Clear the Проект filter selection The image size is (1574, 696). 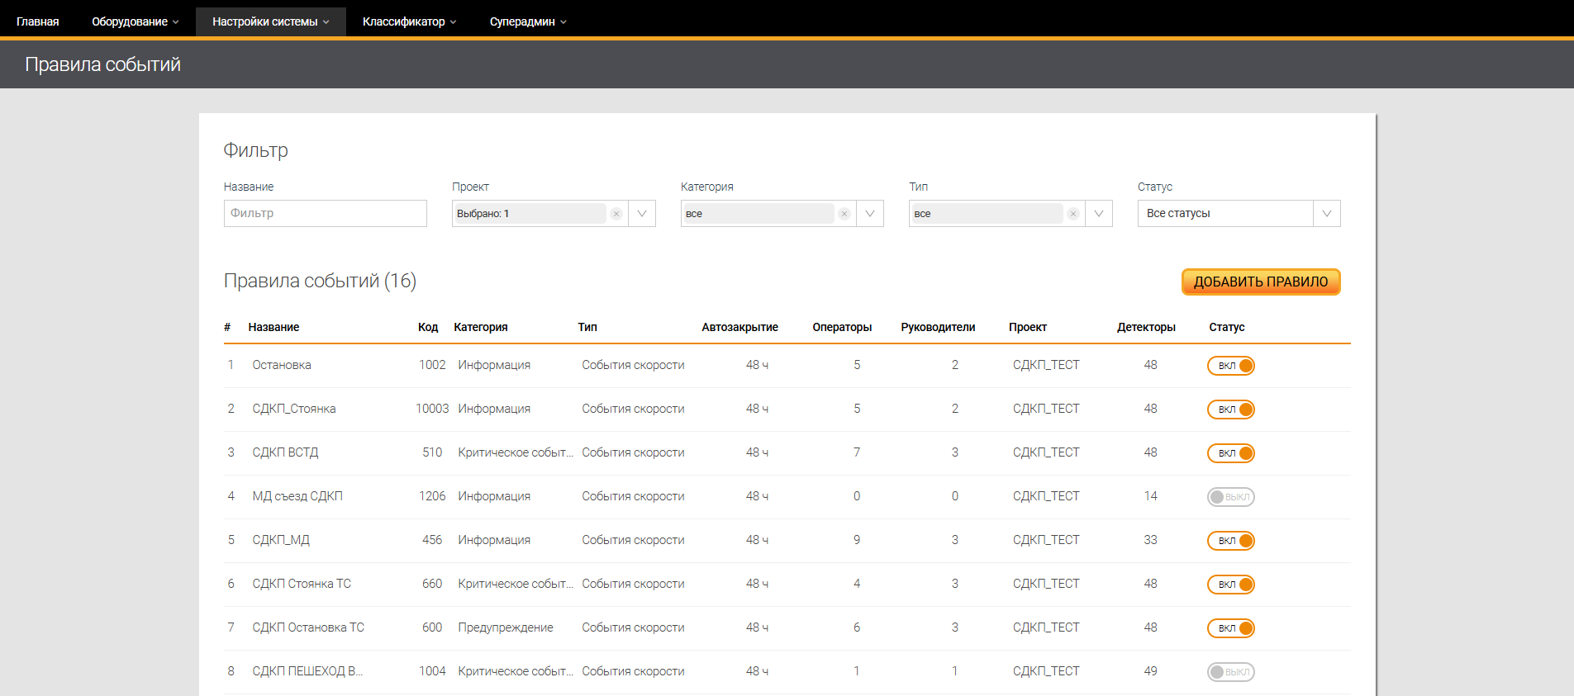click(616, 214)
